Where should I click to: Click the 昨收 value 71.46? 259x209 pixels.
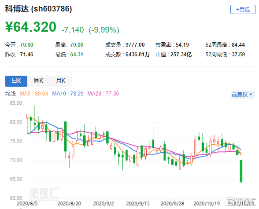(26, 55)
